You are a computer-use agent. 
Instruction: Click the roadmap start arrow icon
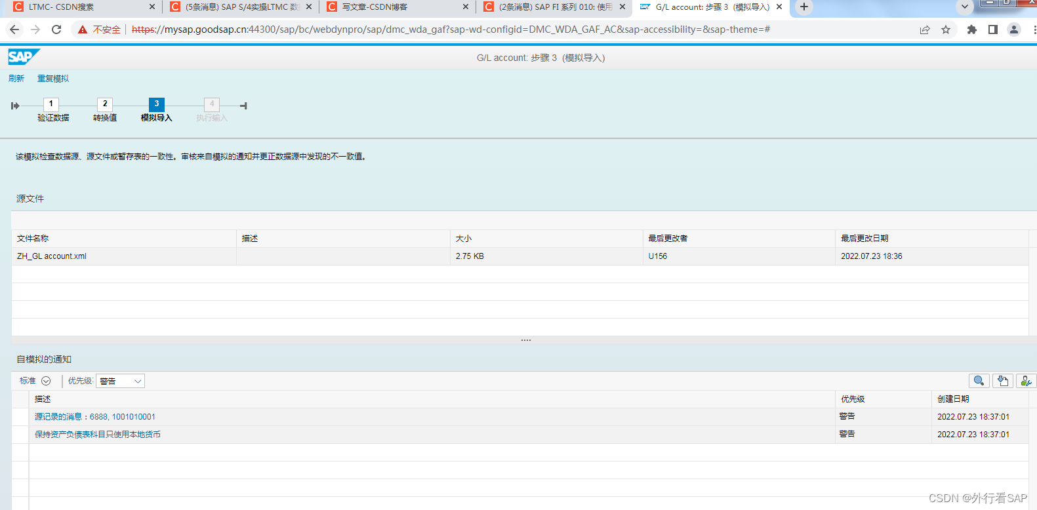15,106
